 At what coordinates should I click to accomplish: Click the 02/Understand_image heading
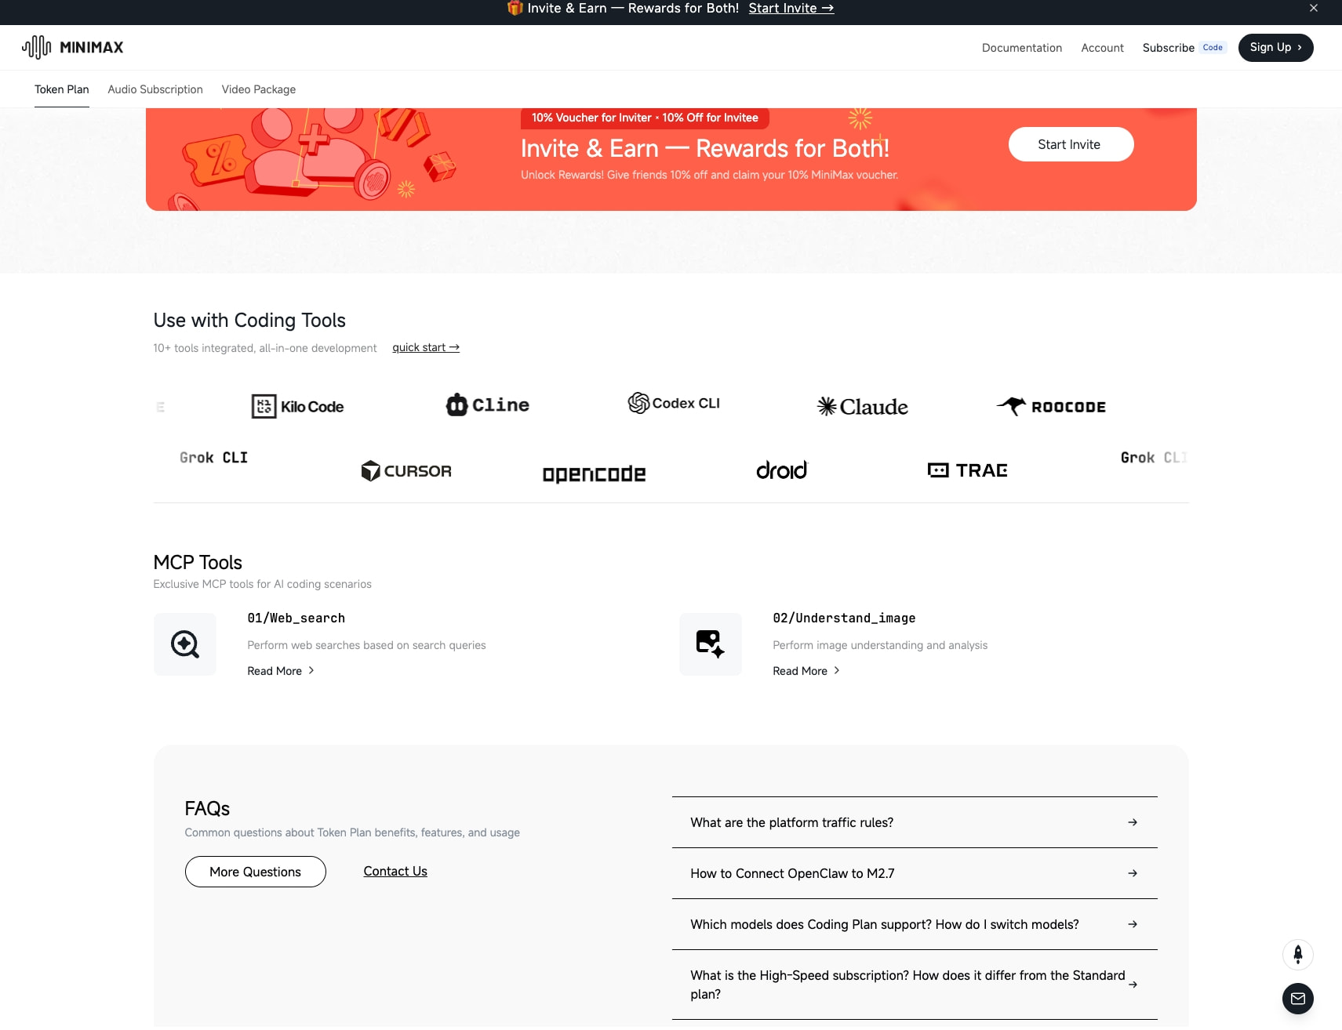pyautogui.click(x=844, y=618)
